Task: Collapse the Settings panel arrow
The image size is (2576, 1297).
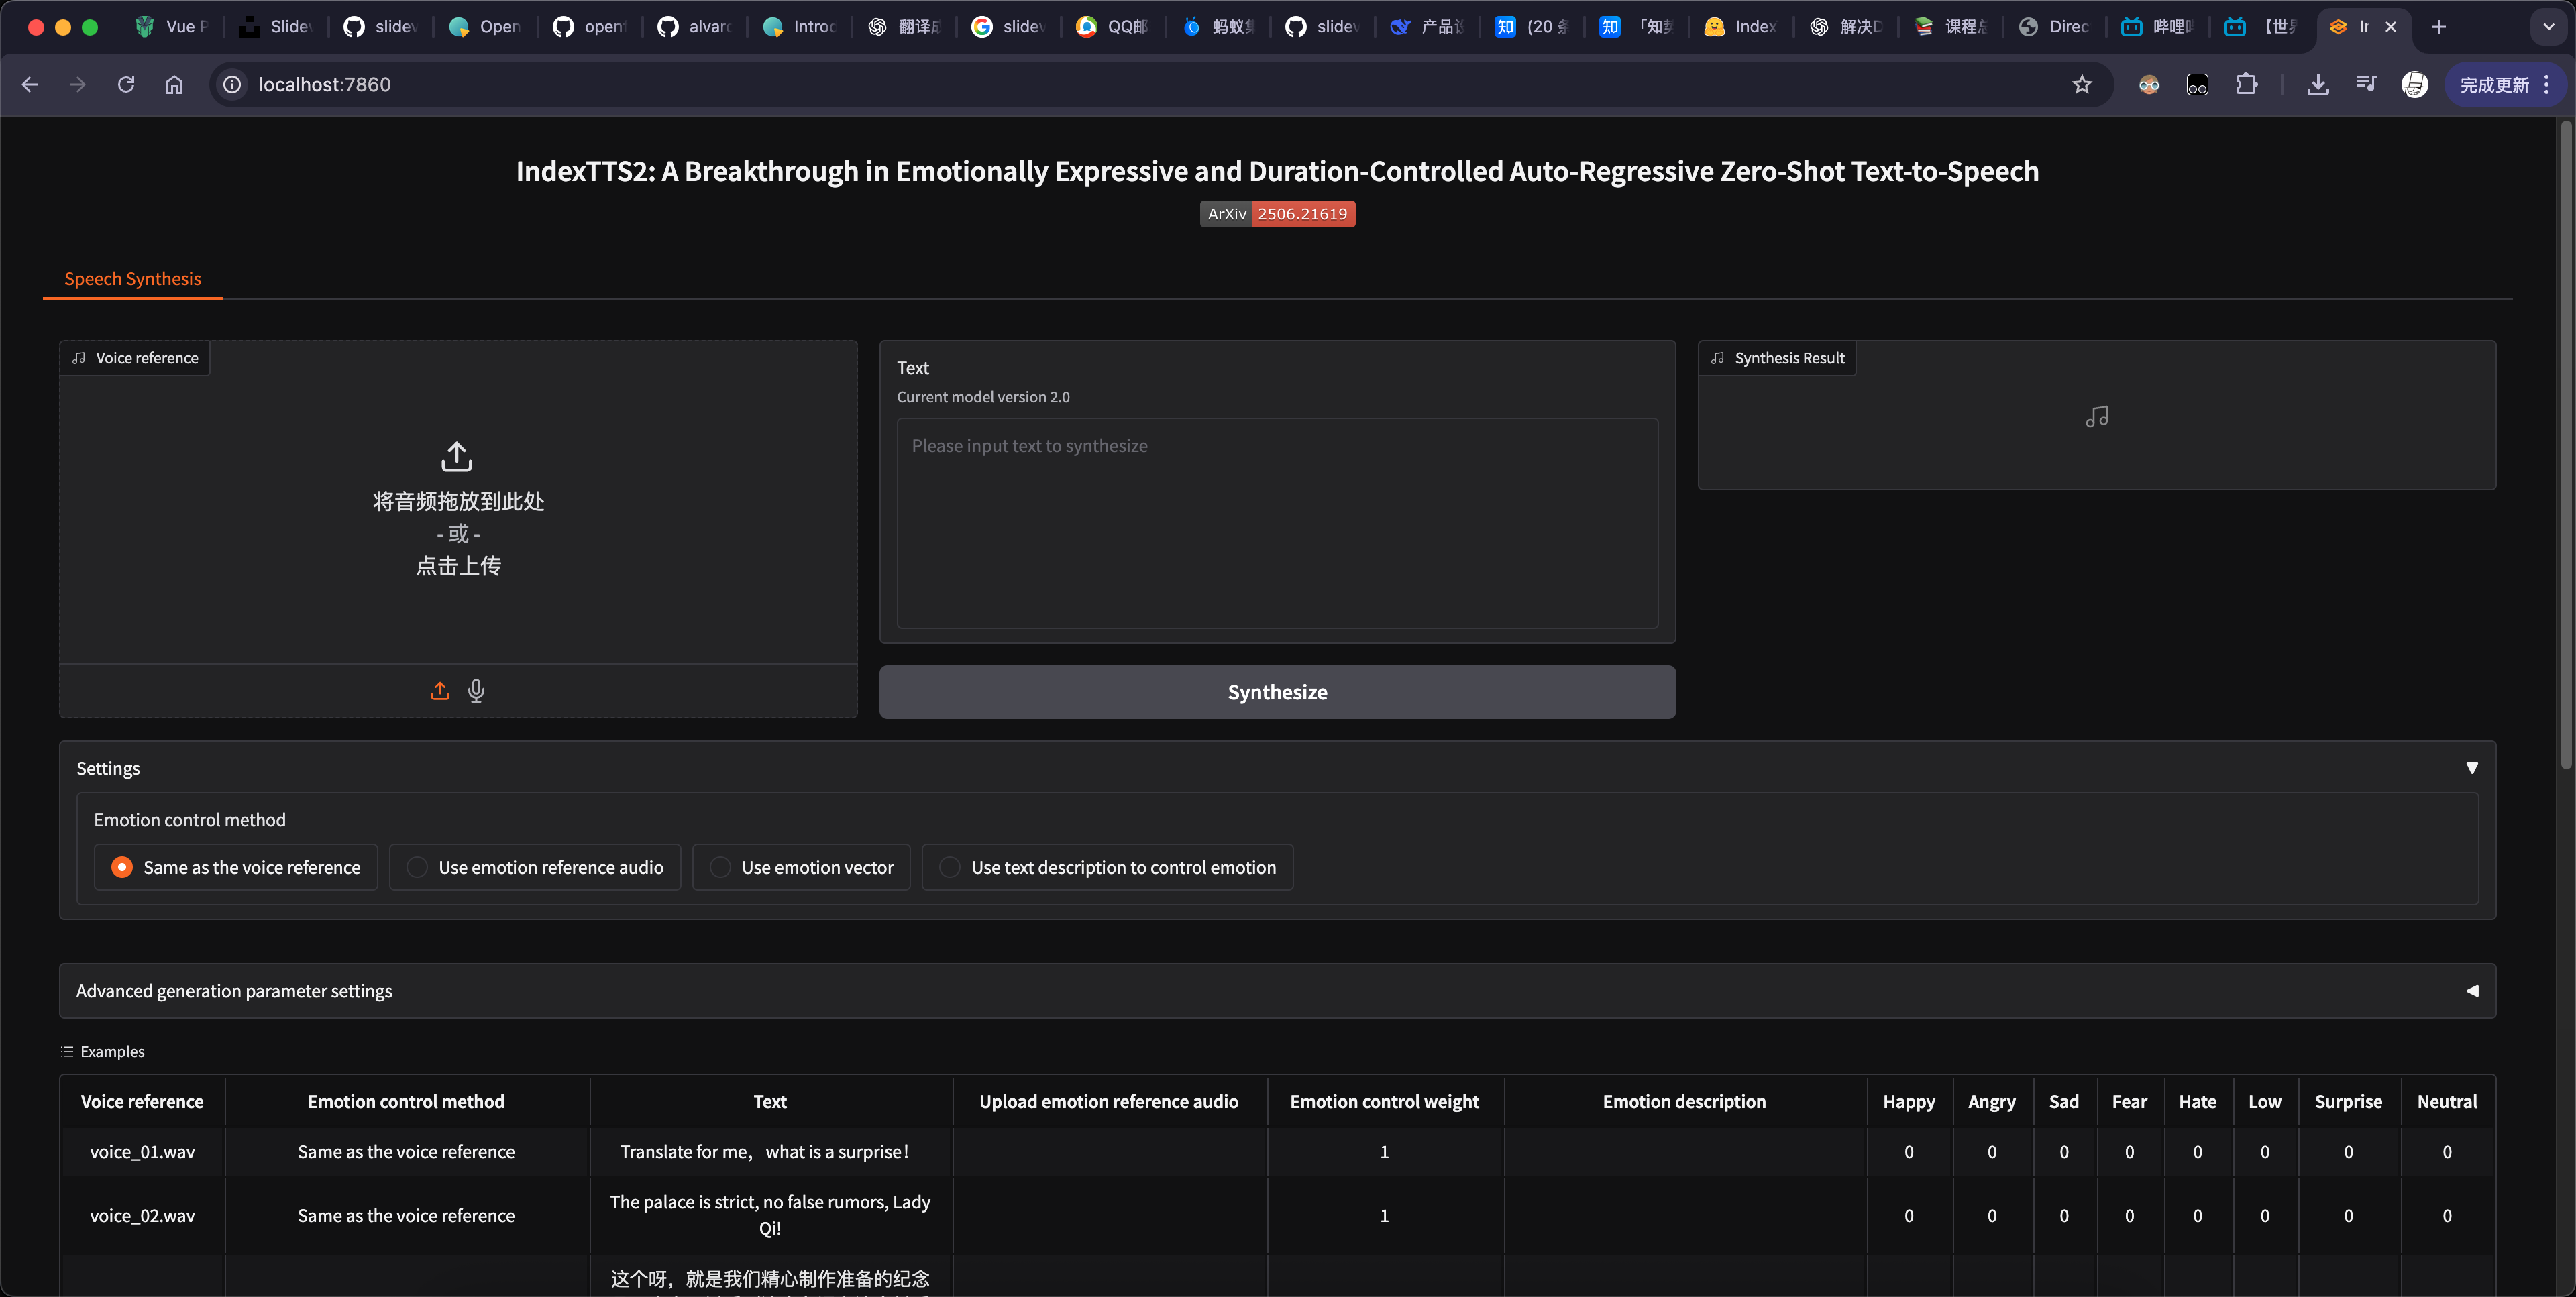Action: tap(2471, 768)
